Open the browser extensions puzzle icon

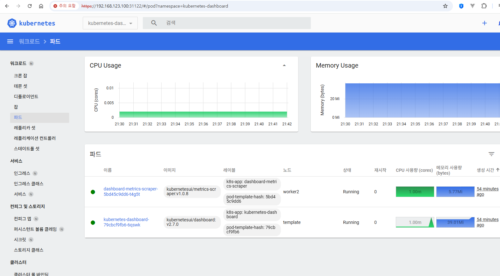(x=484, y=6)
